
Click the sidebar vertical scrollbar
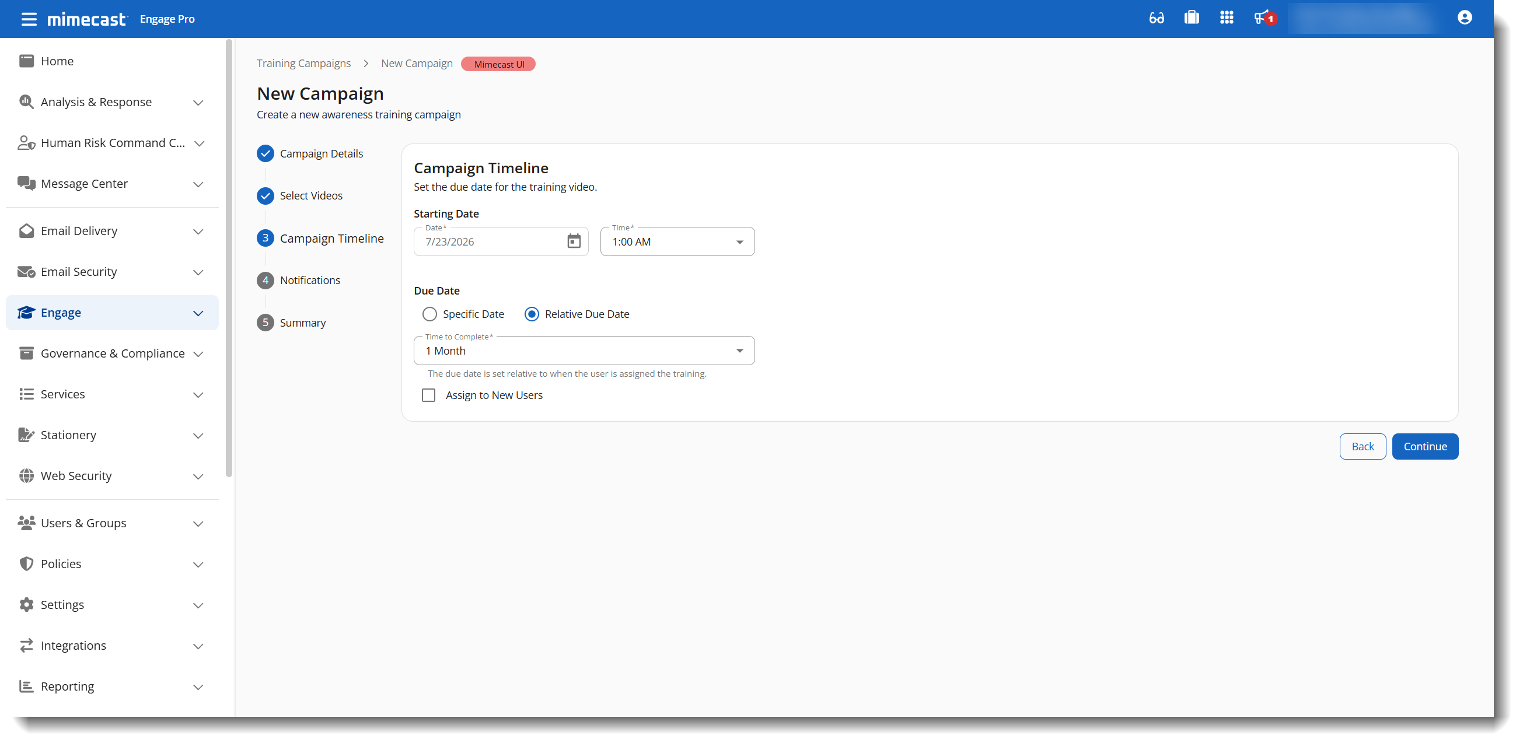point(229,257)
